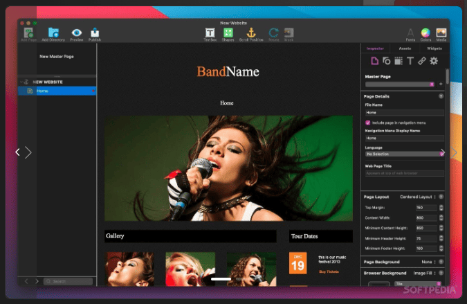Switch to the Inspector tab
This screenshot has height=304, width=467.
coord(375,48)
